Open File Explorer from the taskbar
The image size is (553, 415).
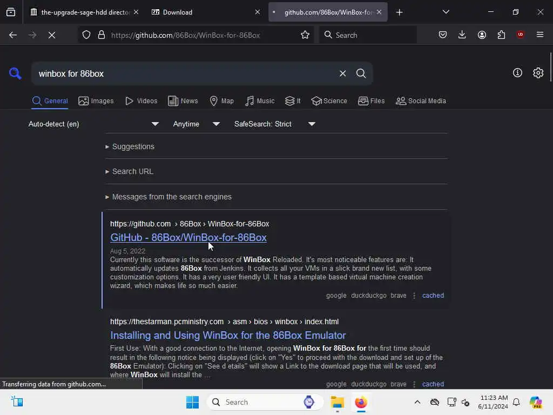(x=337, y=402)
